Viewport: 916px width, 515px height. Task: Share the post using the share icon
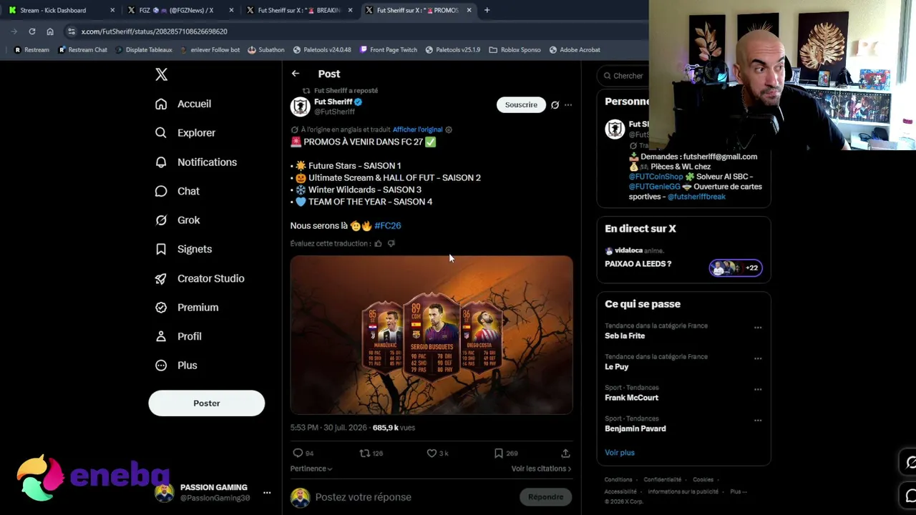pos(565,453)
